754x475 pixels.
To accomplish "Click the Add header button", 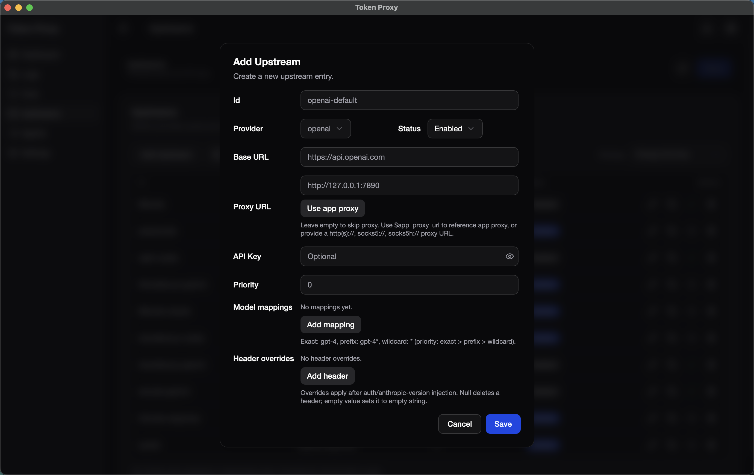I will click(327, 376).
